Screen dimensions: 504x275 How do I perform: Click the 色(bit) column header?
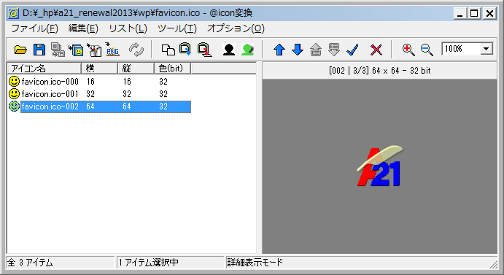[x=172, y=68]
